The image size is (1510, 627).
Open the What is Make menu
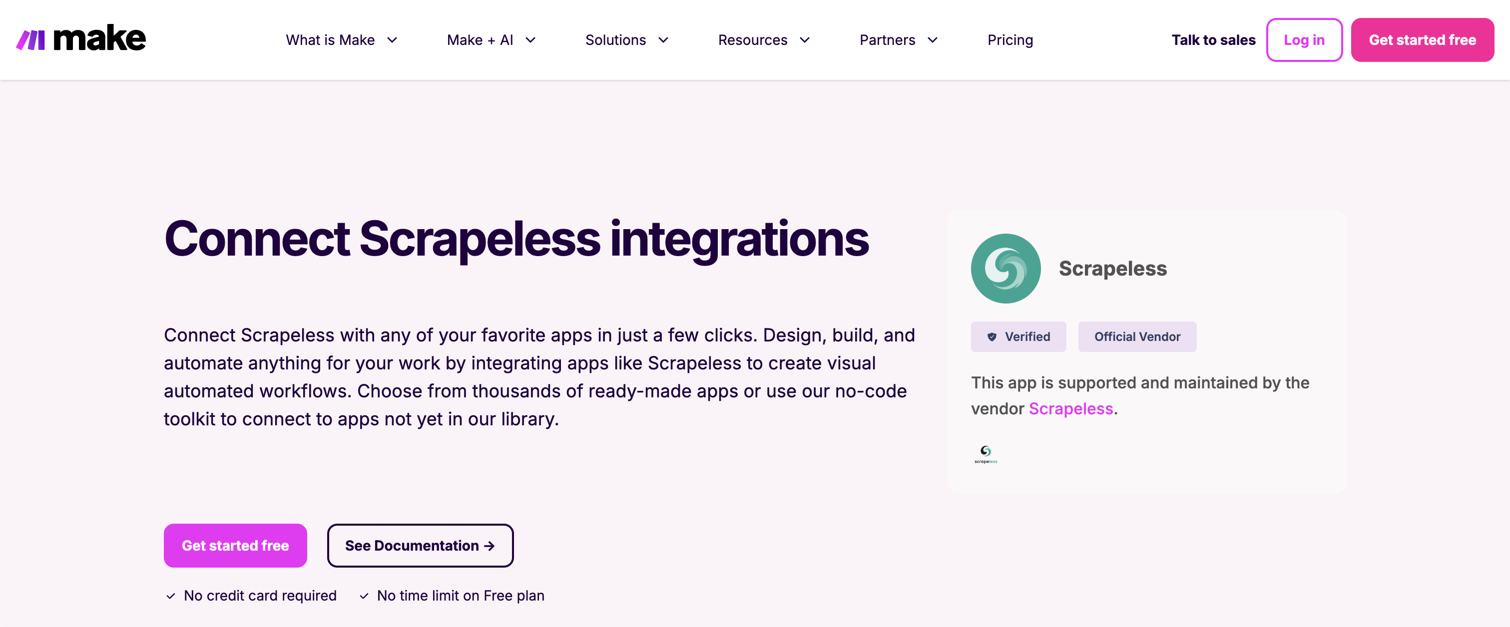(342, 40)
